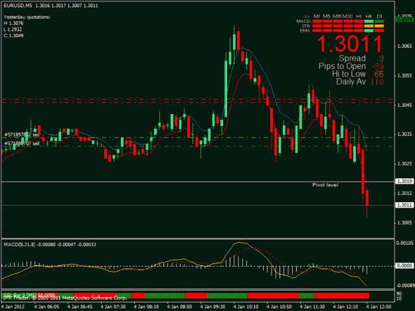Click the 1.3019 pivot price tag
415x311 pixels.
click(x=404, y=181)
